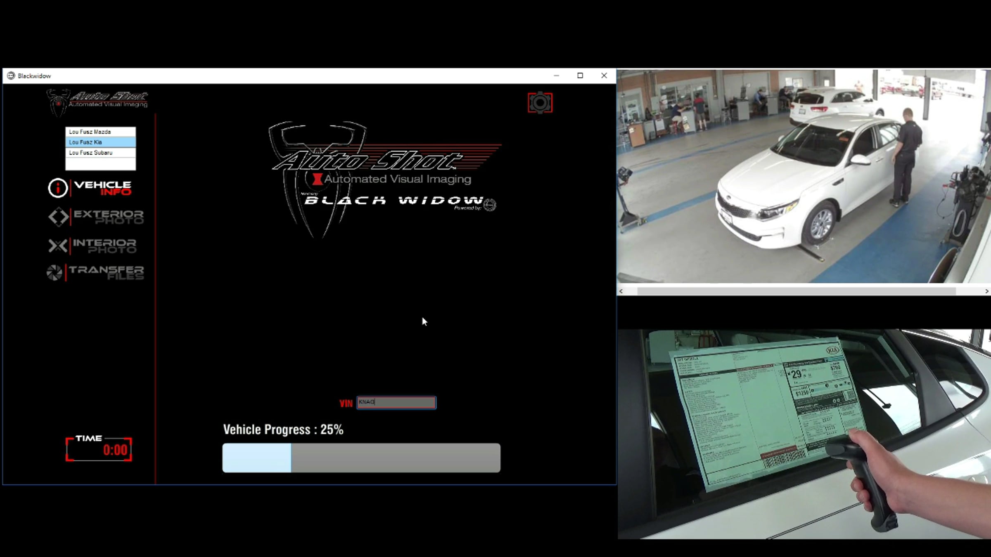Click the Auto Shot logo in the sidebar
The height and width of the screenshot is (557, 991).
97,102
